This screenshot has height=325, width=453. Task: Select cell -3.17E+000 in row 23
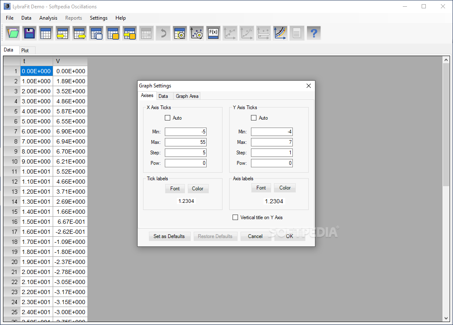[70, 292]
